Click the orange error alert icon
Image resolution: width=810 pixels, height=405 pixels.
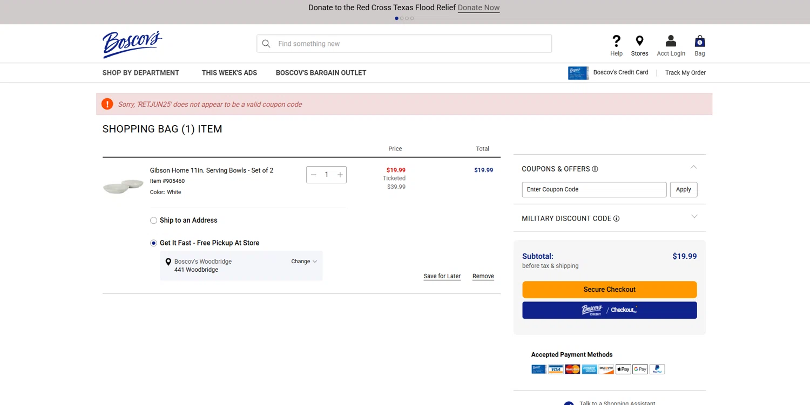tap(107, 104)
